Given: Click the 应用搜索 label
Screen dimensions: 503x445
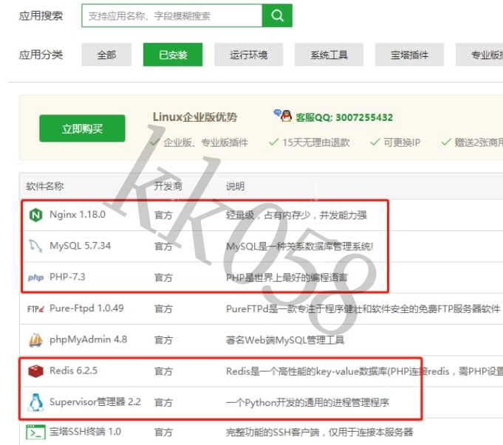Looking at the screenshot, I should click(41, 15).
